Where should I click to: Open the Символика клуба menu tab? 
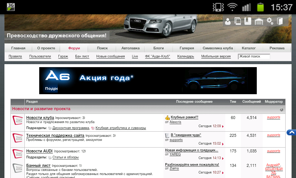pyautogui.click(x=218, y=48)
